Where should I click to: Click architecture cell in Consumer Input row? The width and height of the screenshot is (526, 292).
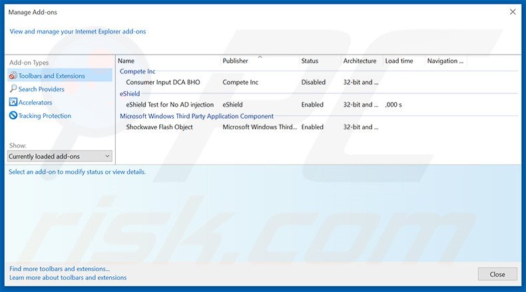click(361, 82)
